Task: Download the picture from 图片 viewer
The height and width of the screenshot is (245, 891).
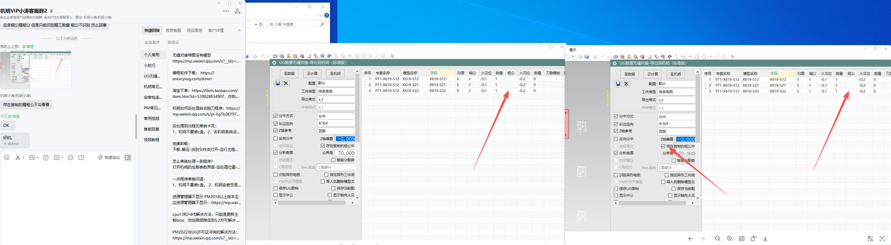Action: (765, 238)
